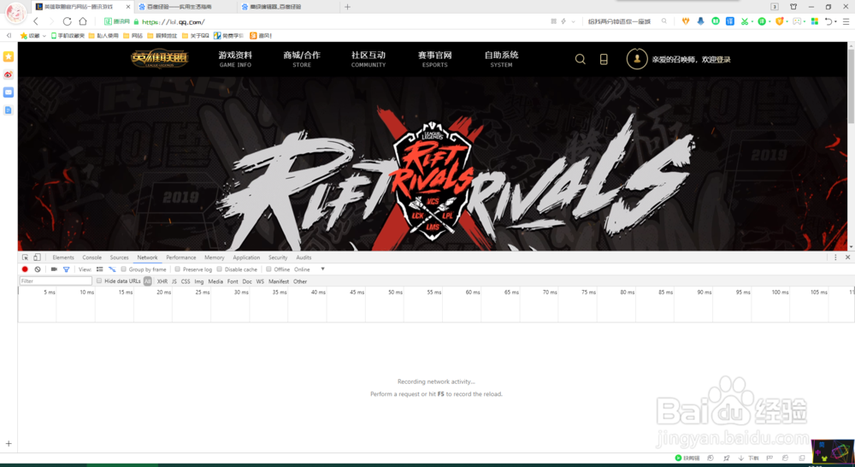Image resolution: width=855 pixels, height=467 pixels.
Task: Click the search magnifier on the LoL site header
Action: coord(581,59)
